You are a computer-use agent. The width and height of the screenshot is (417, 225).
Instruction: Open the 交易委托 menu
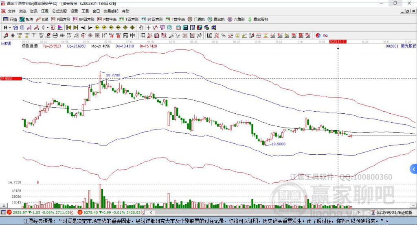coord(111,11)
